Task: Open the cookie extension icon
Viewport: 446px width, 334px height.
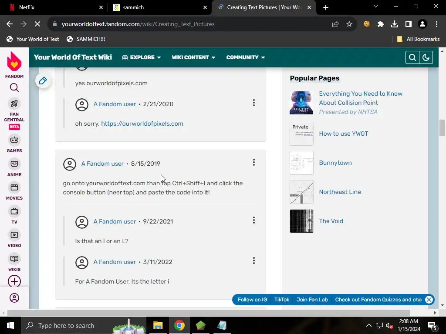Action: coord(367,24)
